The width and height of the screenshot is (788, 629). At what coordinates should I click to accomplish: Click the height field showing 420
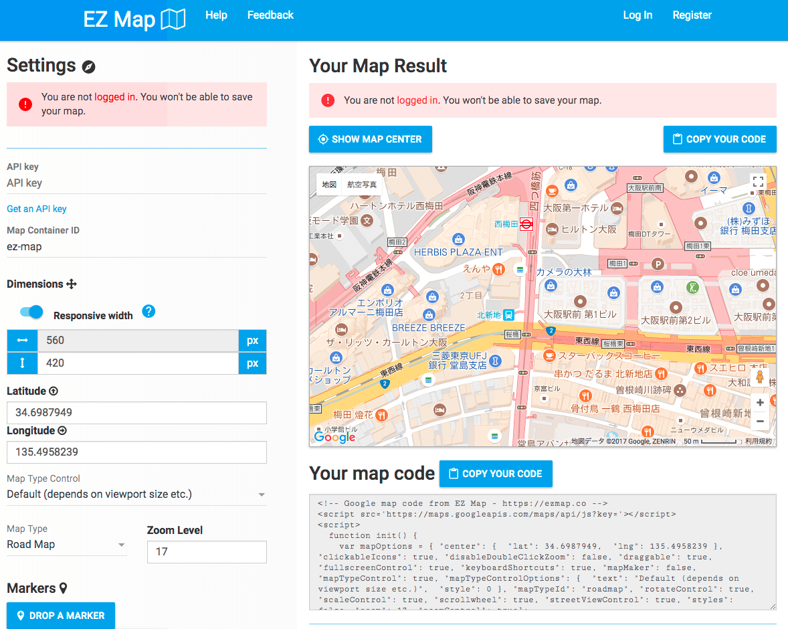click(x=138, y=363)
